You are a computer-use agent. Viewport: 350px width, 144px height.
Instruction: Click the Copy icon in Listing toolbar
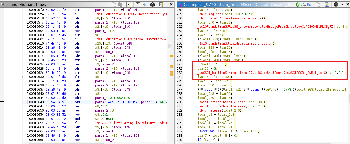pyautogui.click(x=114, y=4)
